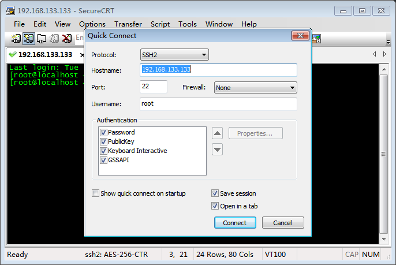Click the Username field showing root
This screenshot has width=396, height=265.
[218, 104]
